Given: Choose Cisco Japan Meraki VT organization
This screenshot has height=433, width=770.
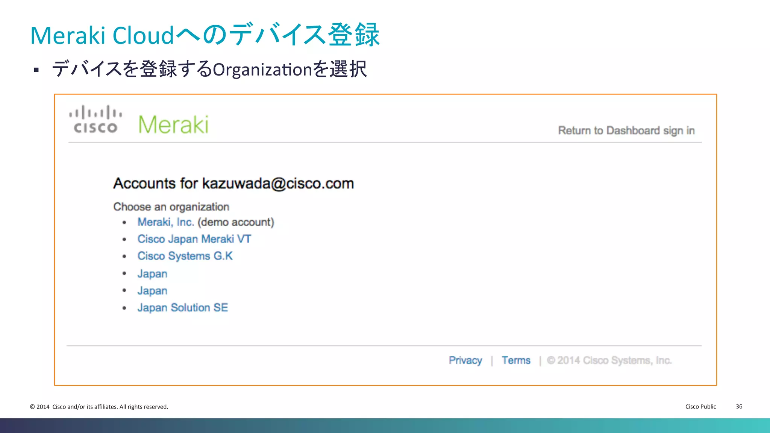Looking at the screenshot, I should tap(194, 239).
